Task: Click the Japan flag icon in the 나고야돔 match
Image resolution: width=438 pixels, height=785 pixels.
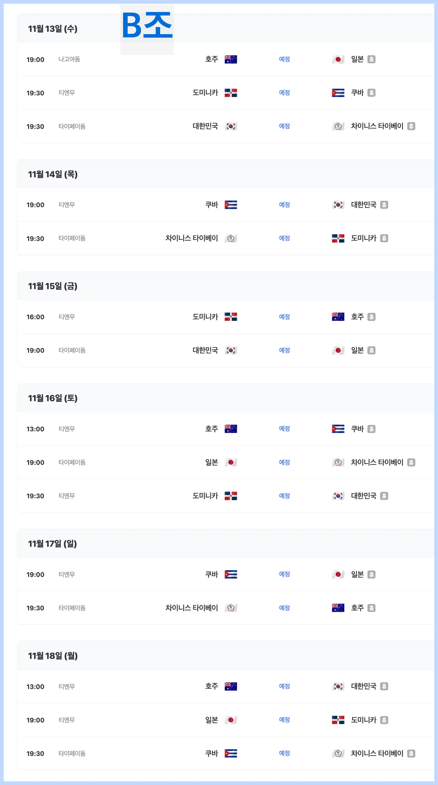Action: [x=338, y=59]
